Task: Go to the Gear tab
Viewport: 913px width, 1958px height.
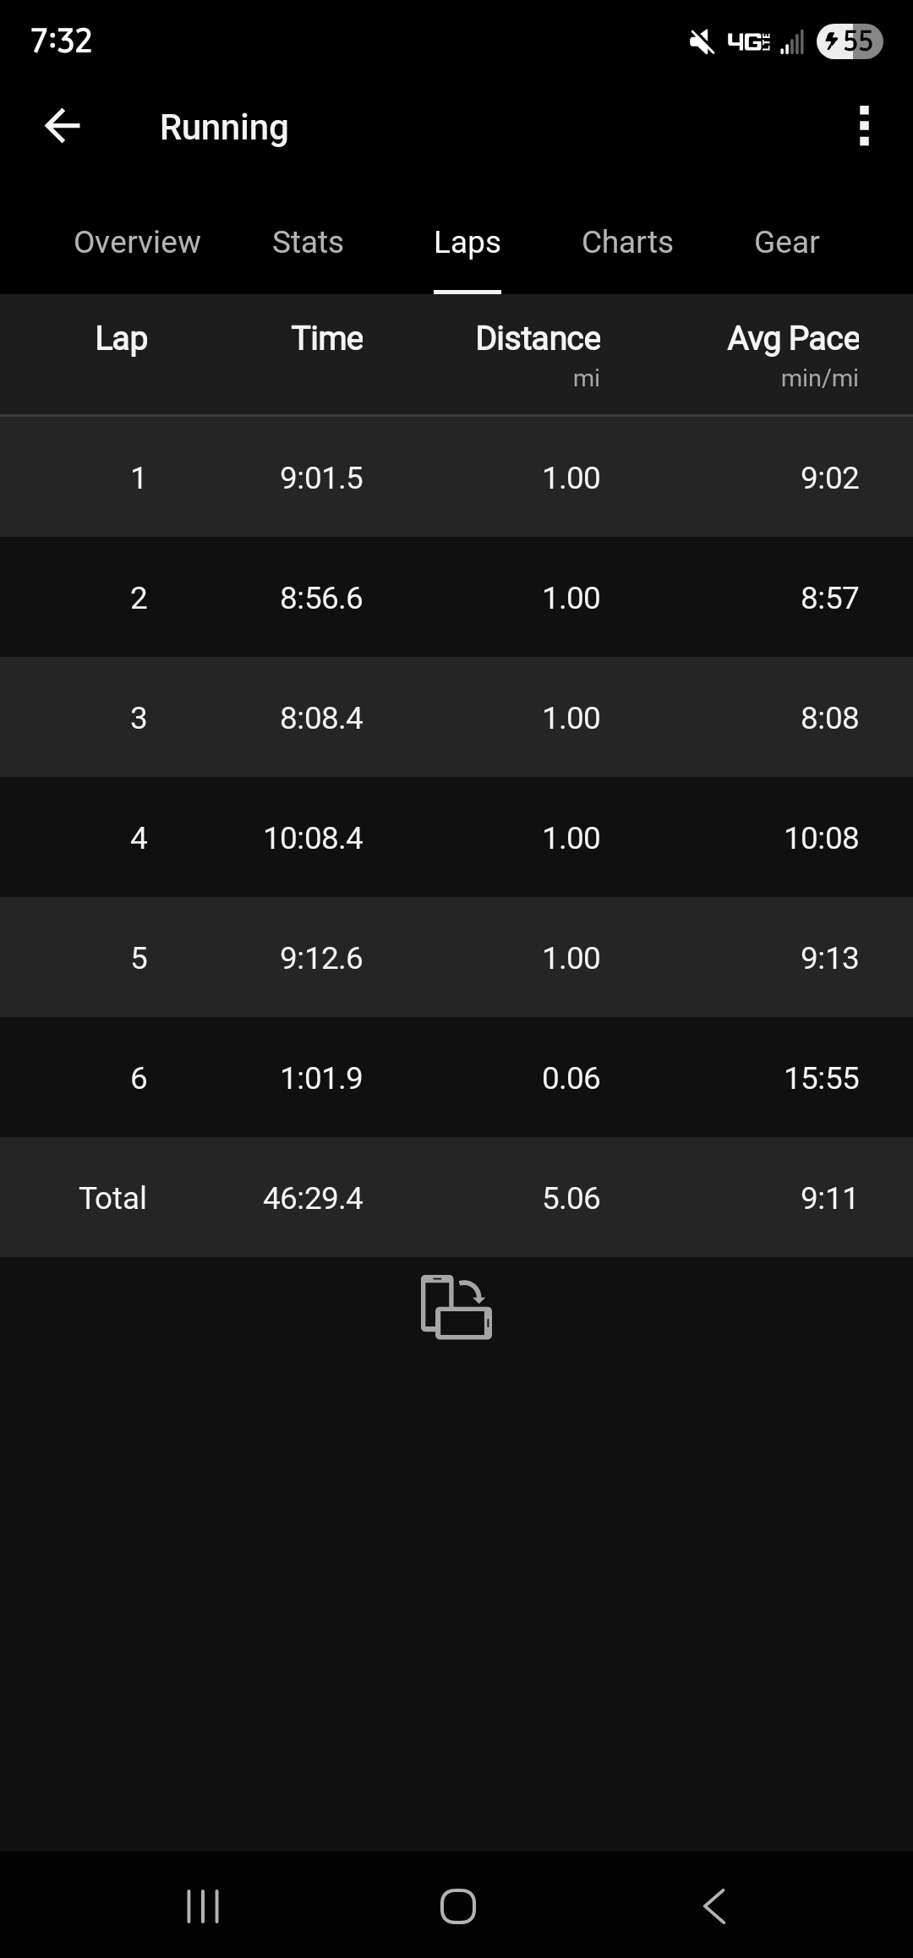Action: pos(786,243)
